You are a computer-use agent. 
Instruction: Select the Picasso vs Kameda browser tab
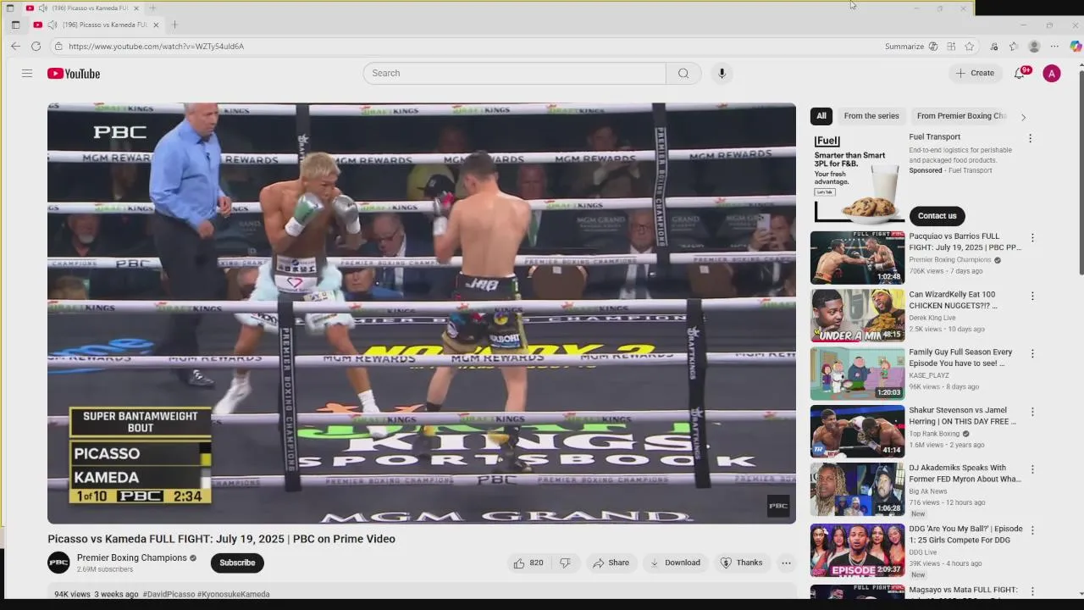(95, 25)
